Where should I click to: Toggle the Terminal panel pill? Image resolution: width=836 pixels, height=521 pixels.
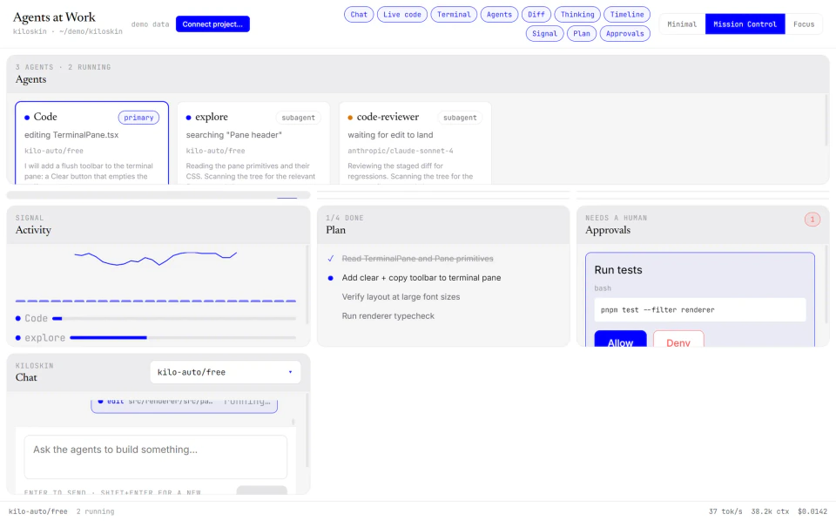coord(454,15)
